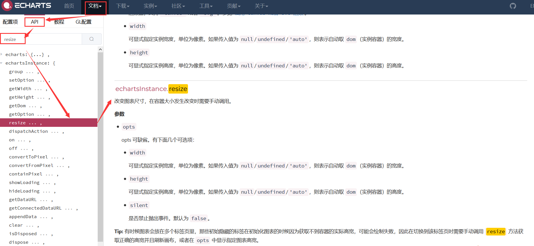Image resolution: width=534 pixels, height=246 pixels.
Task: Open the 工具 dropdown menu
Action: 206,6
